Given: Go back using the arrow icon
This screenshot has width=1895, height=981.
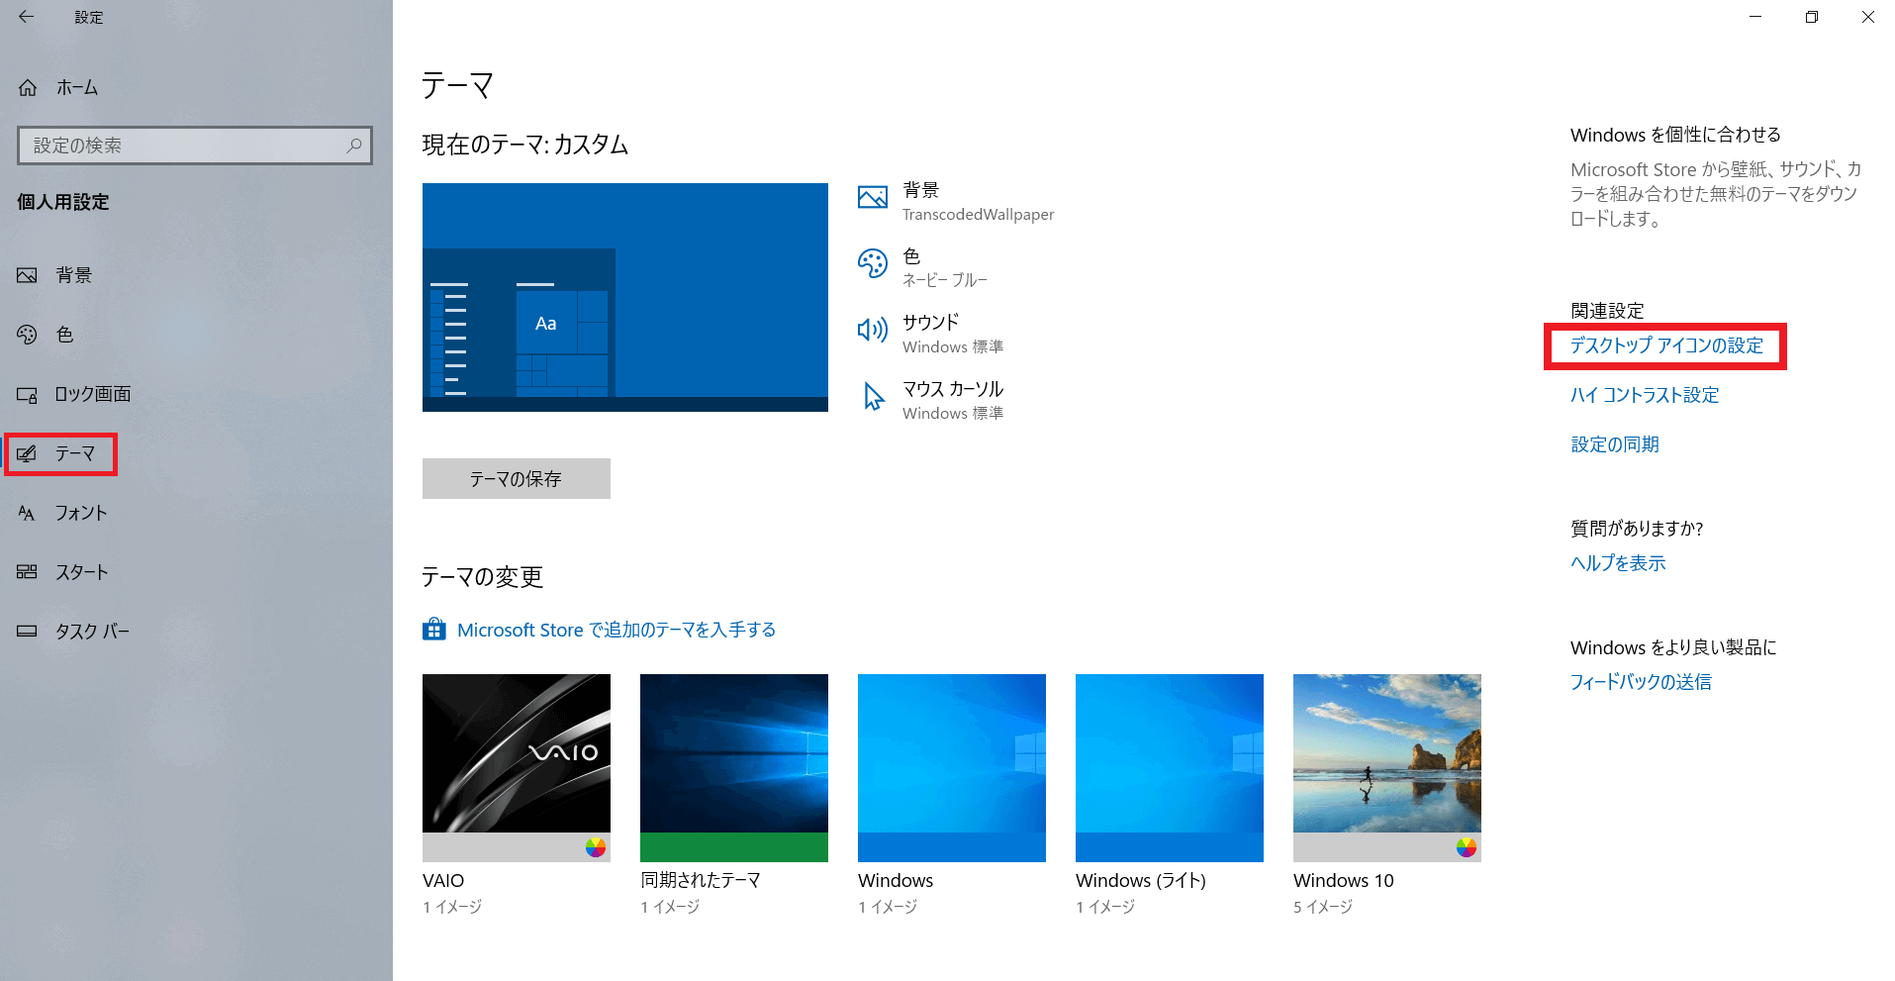Looking at the screenshot, I should tap(26, 17).
